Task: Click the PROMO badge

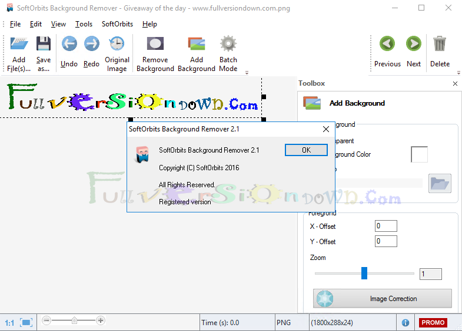Action: [x=433, y=323]
